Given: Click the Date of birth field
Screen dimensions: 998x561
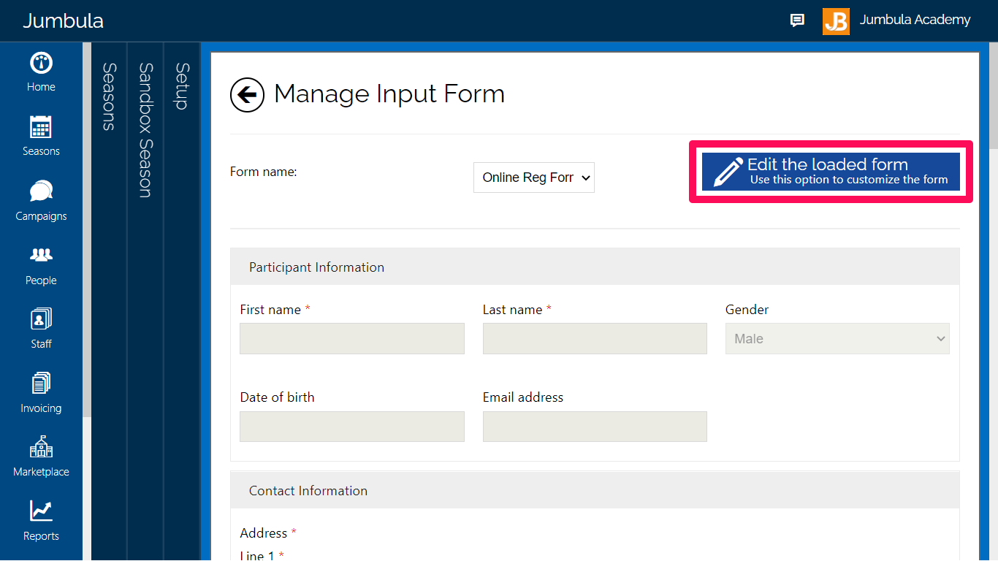Looking at the screenshot, I should [x=352, y=427].
